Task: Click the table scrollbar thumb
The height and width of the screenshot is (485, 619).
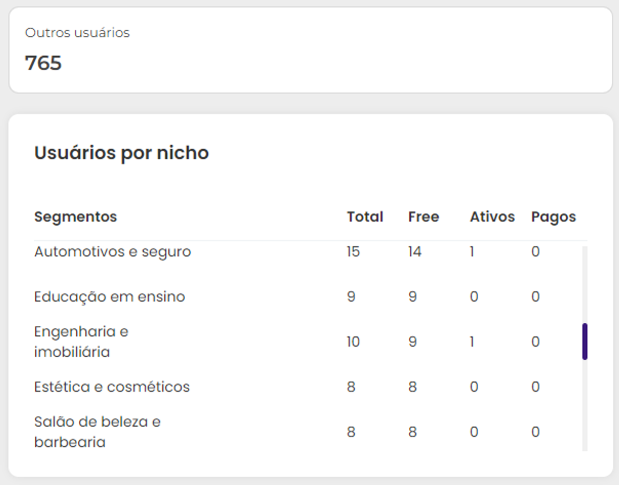Action: 584,341
